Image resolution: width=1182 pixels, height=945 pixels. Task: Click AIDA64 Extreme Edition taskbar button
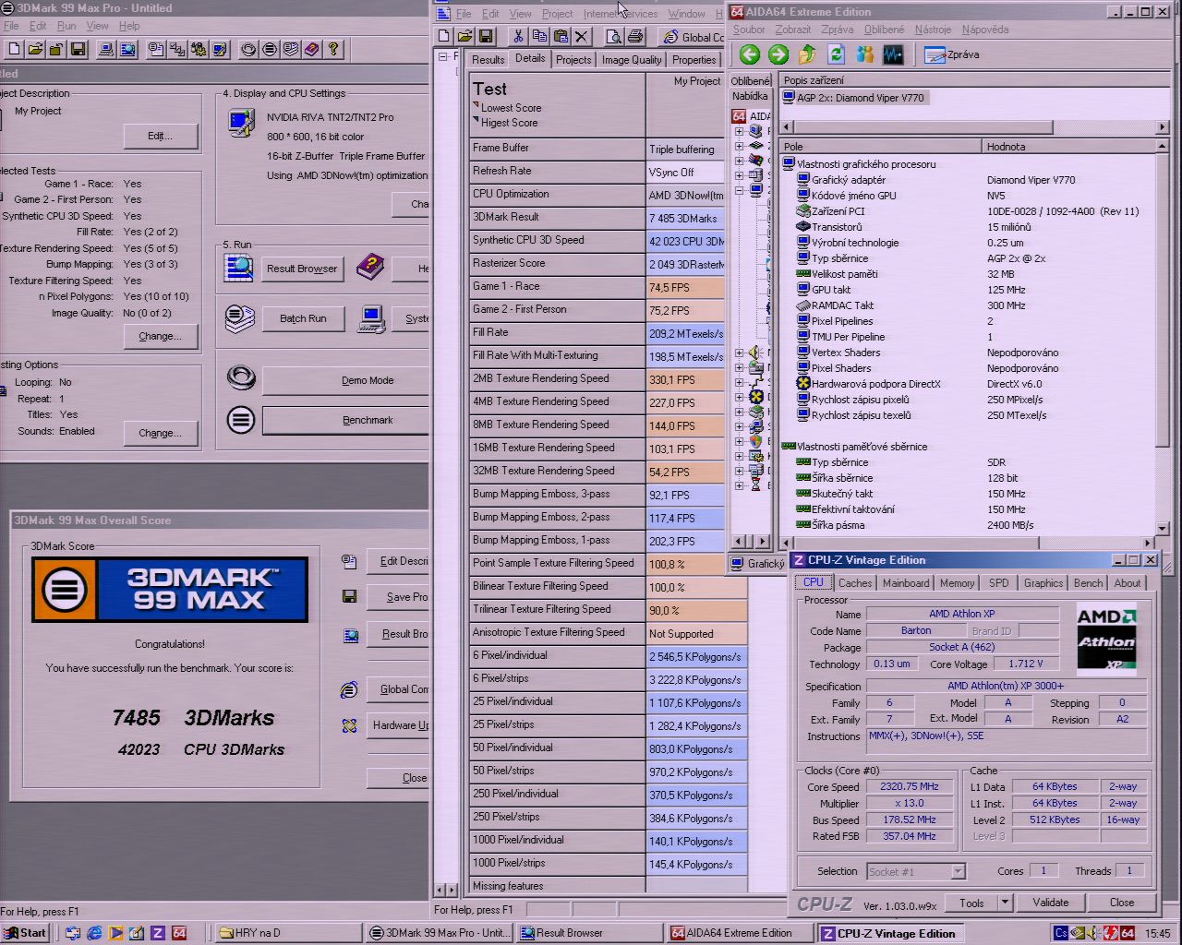pyautogui.click(x=742, y=933)
